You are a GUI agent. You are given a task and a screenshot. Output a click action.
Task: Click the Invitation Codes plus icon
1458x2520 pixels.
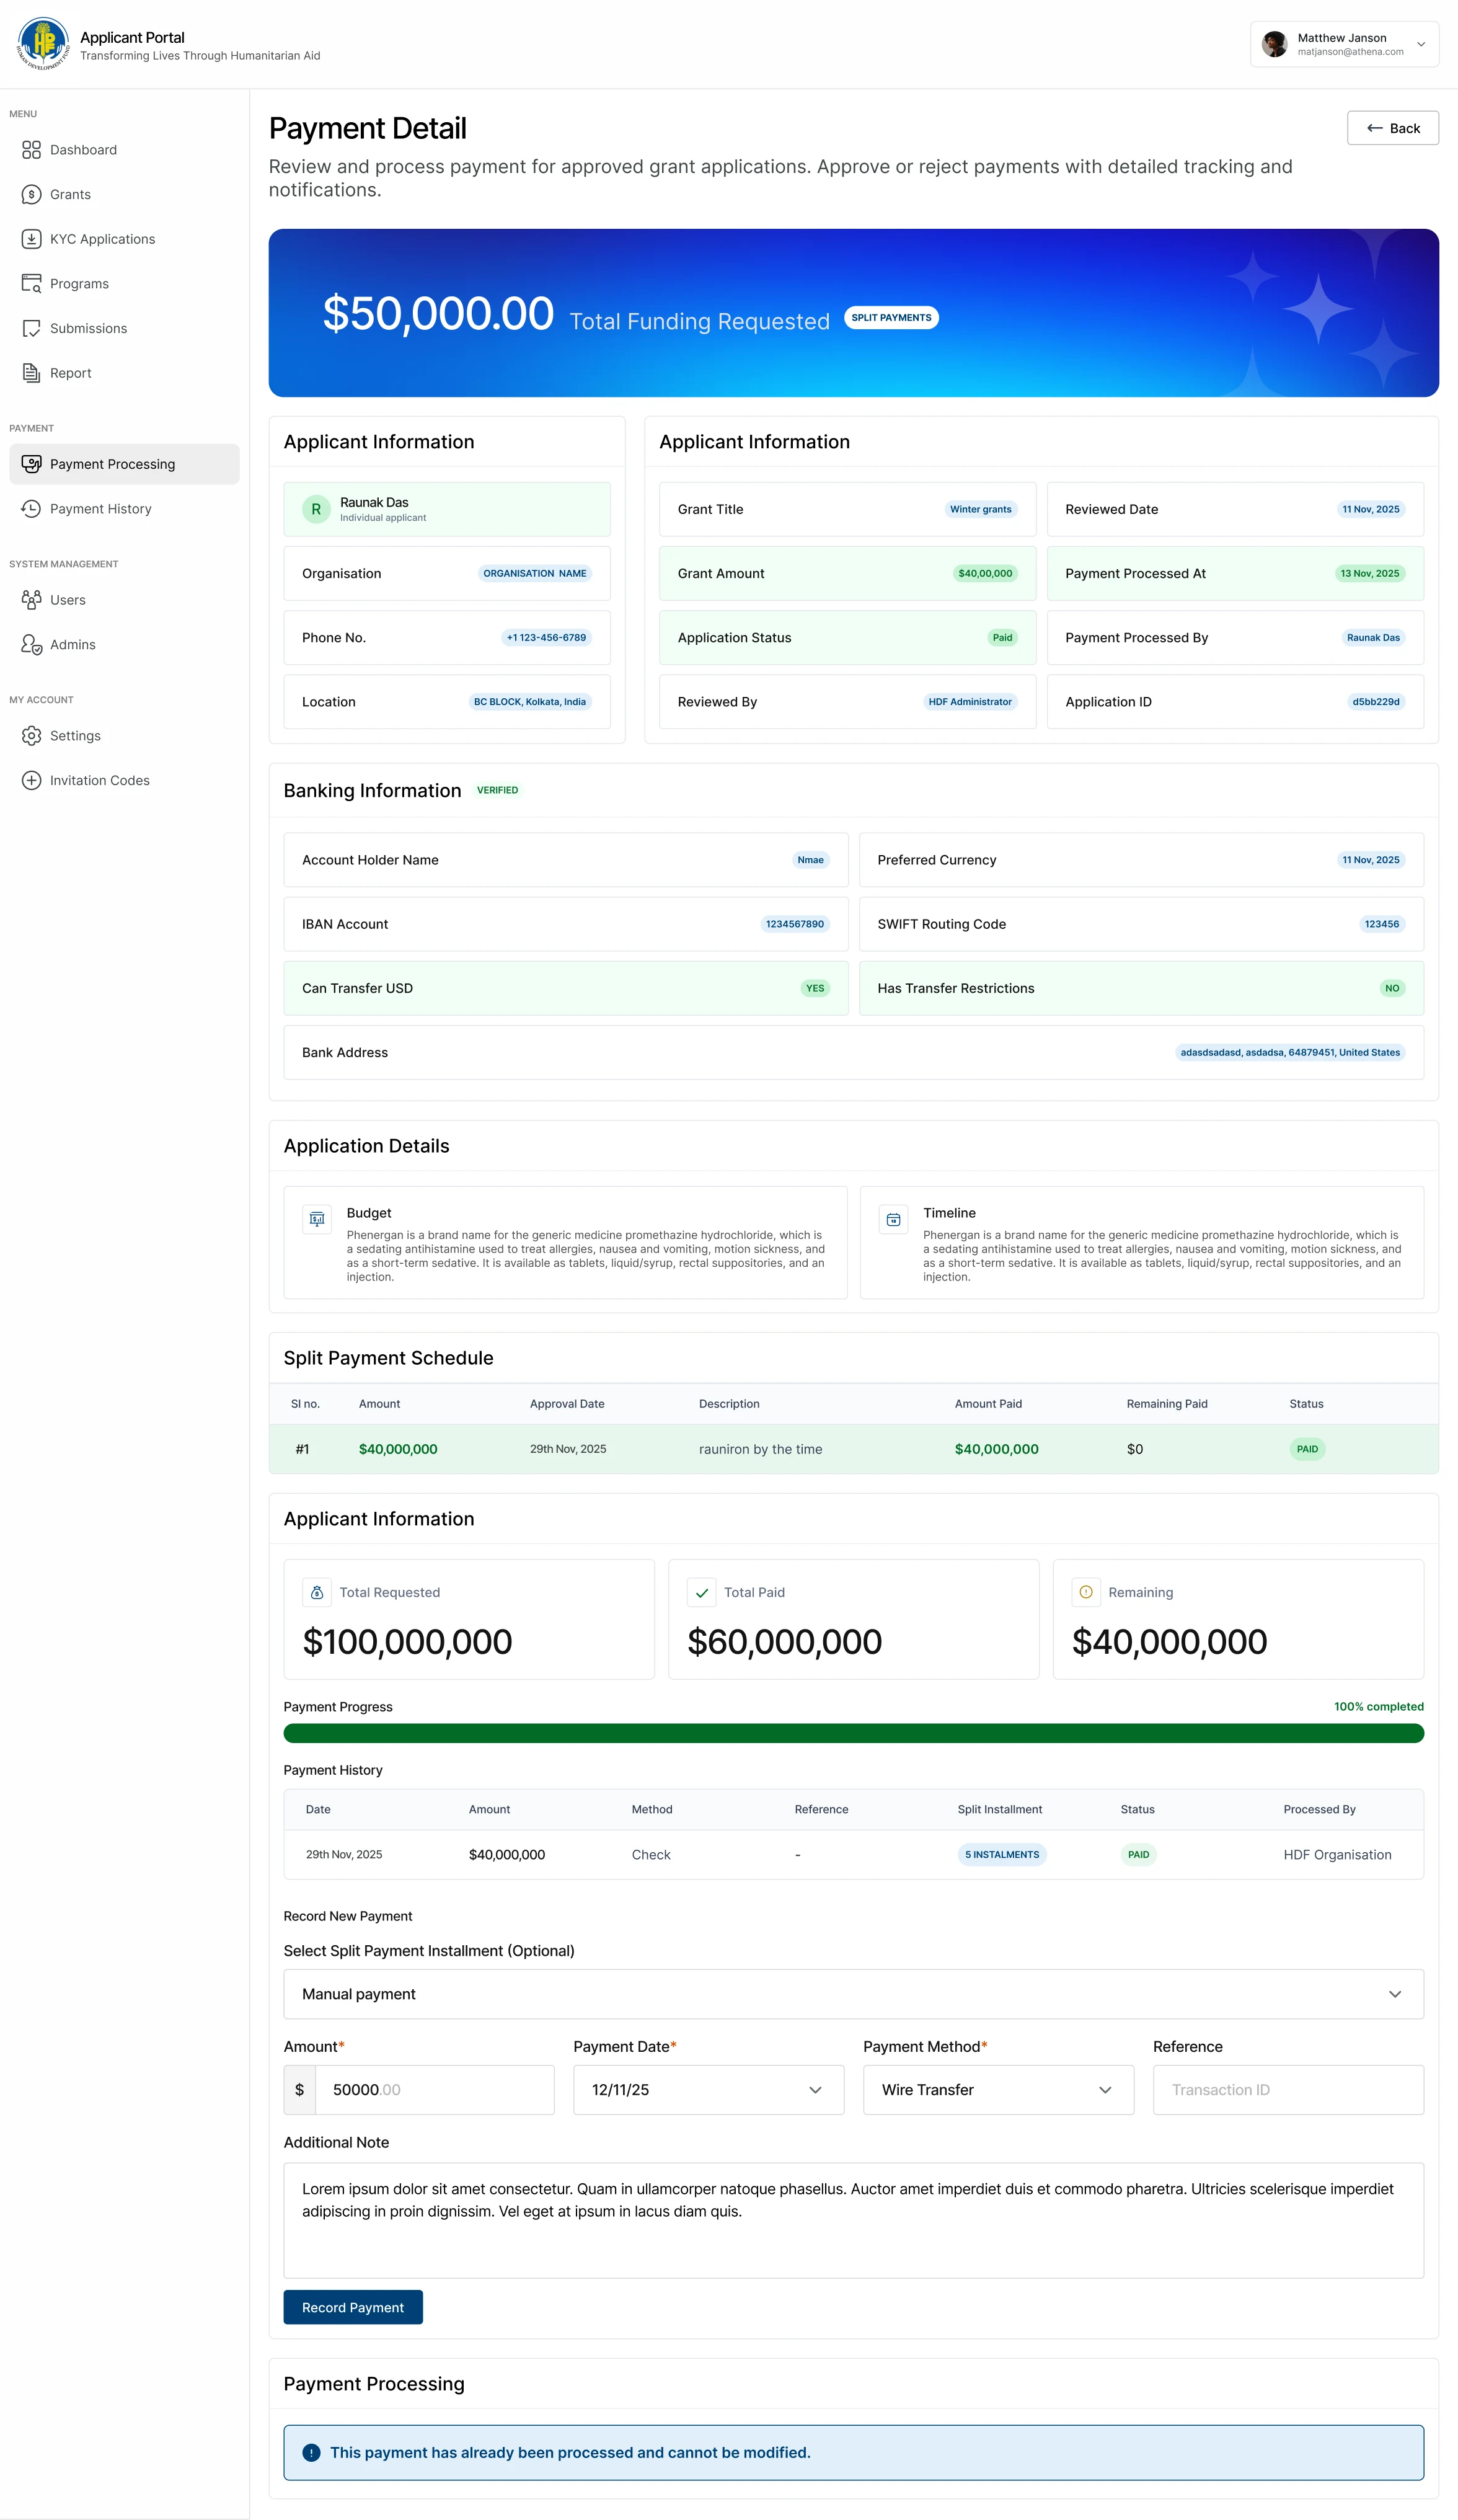pyautogui.click(x=31, y=780)
